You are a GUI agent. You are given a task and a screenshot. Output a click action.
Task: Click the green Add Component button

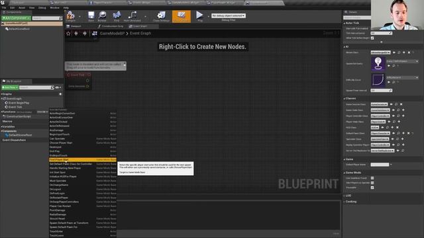16,18
